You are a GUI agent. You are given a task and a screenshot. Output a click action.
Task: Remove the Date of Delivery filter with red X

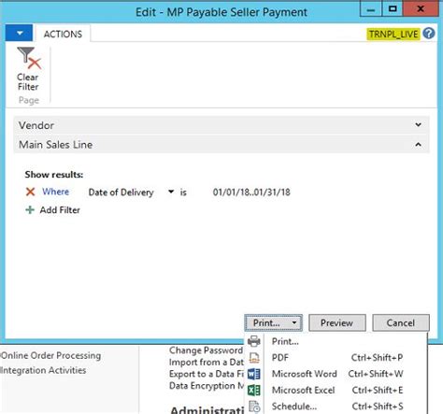30,192
